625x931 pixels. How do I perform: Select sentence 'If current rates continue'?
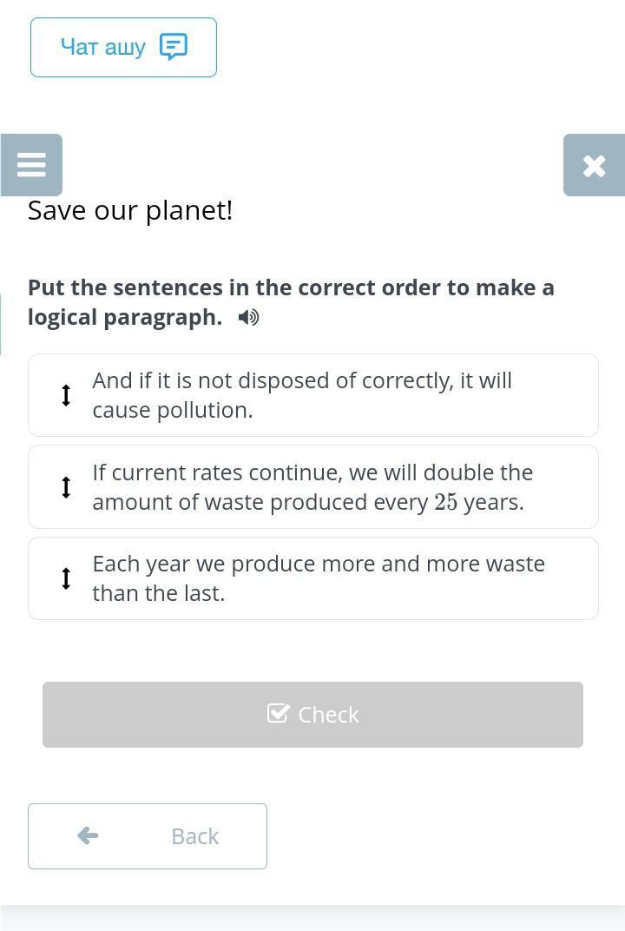[312, 473]
